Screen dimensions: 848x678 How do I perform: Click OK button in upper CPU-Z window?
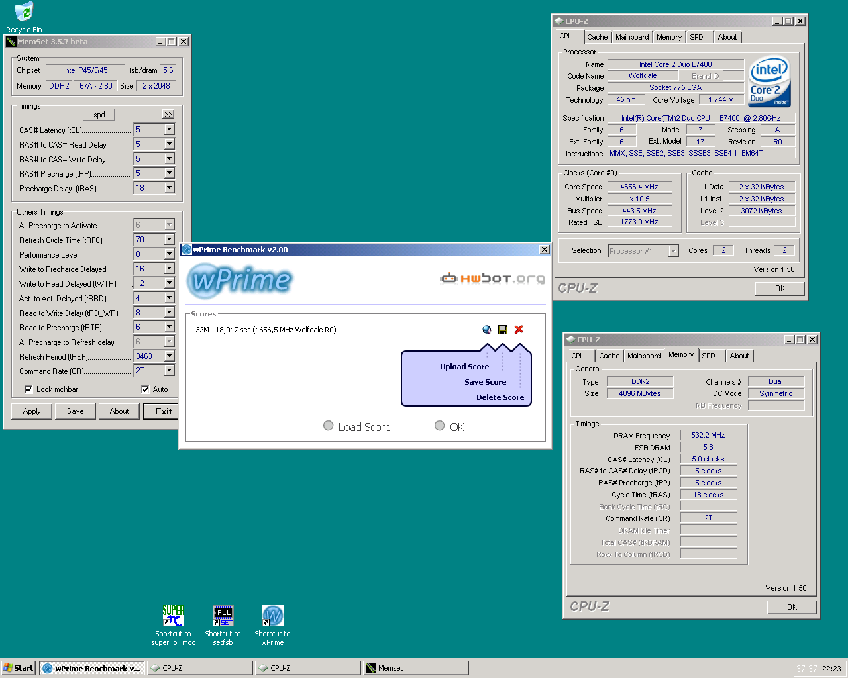[x=780, y=289]
